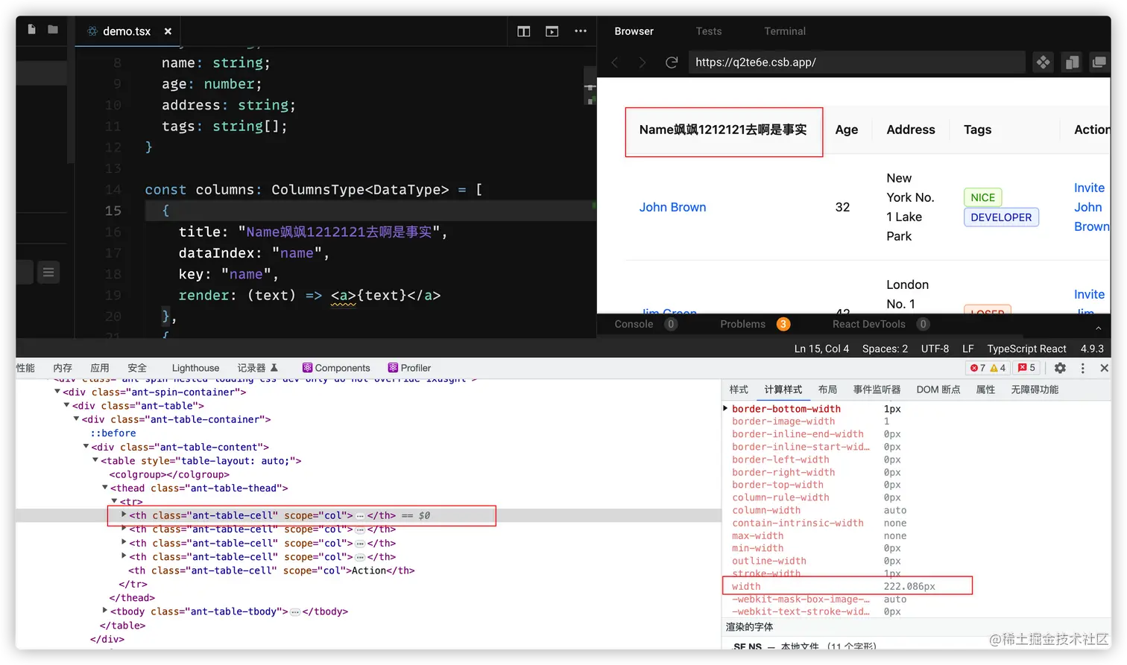The image size is (1127, 665).
Task: Click the NICE tag in the table
Action: click(982, 197)
